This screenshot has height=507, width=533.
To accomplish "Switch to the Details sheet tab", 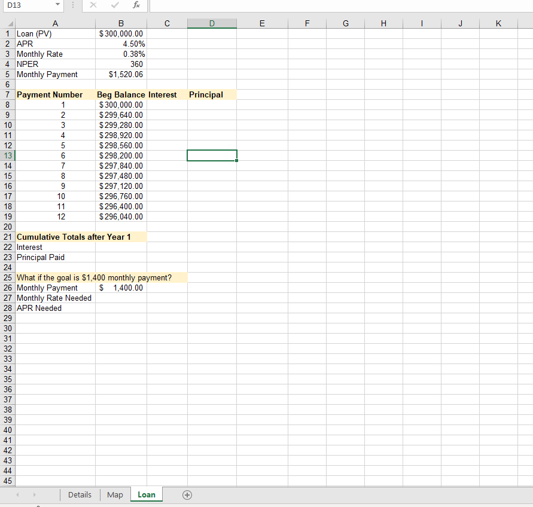I will click(x=80, y=495).
